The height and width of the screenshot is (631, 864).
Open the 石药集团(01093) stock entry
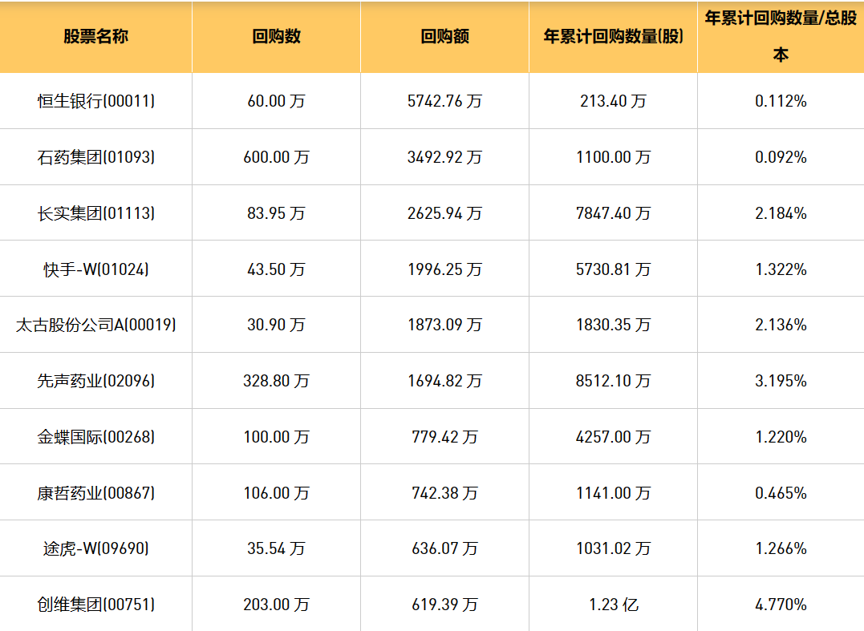tap(95, 157)
